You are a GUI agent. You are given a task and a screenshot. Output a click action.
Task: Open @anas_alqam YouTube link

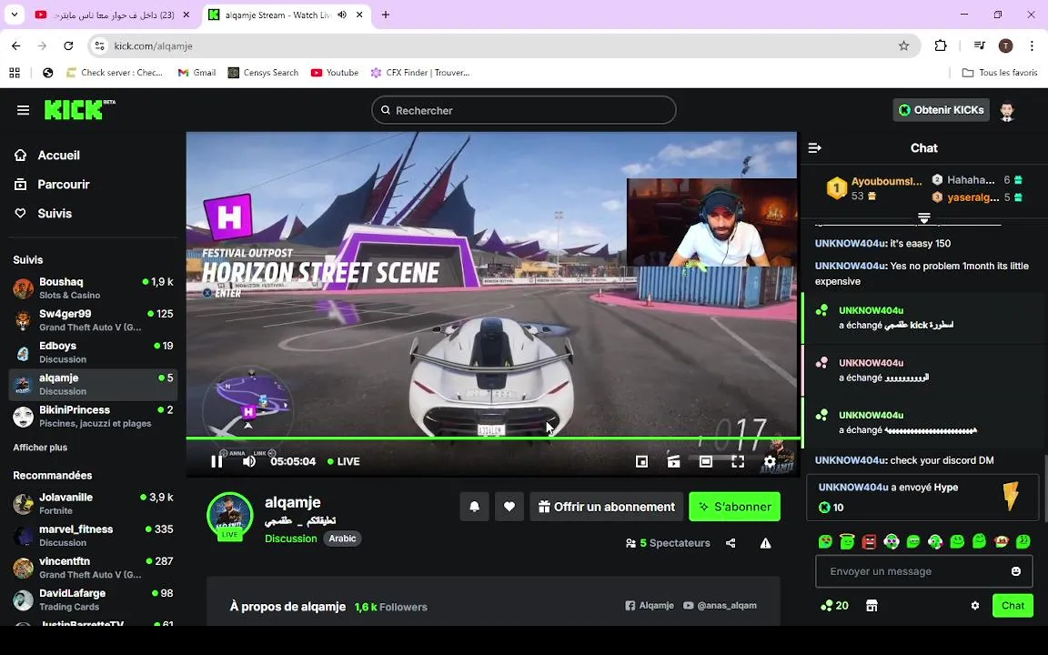click(720, 606)
